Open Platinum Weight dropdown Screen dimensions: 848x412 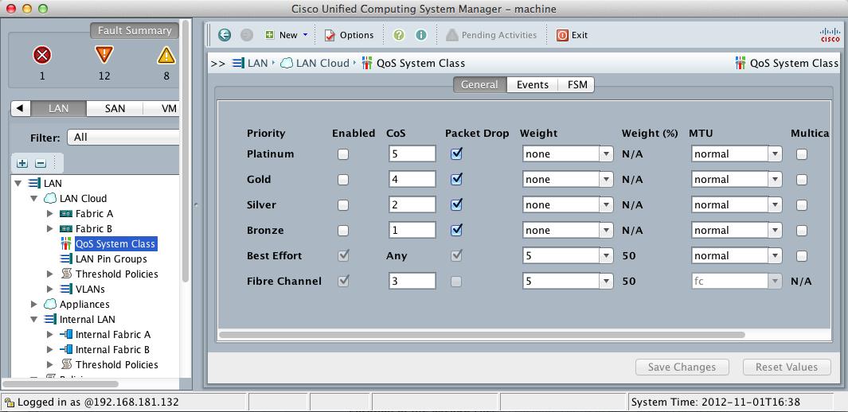(x=568, y=154)
